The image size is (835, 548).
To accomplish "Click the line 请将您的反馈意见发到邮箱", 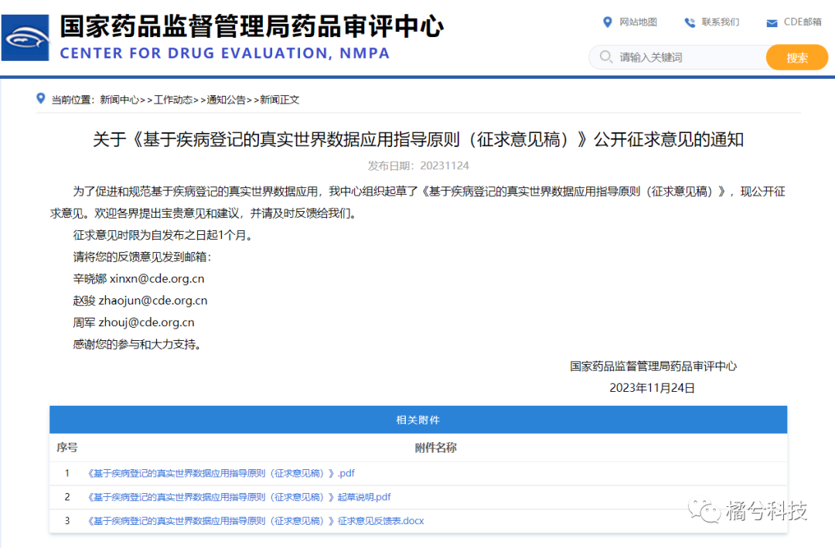I will [x=142, y=257].
